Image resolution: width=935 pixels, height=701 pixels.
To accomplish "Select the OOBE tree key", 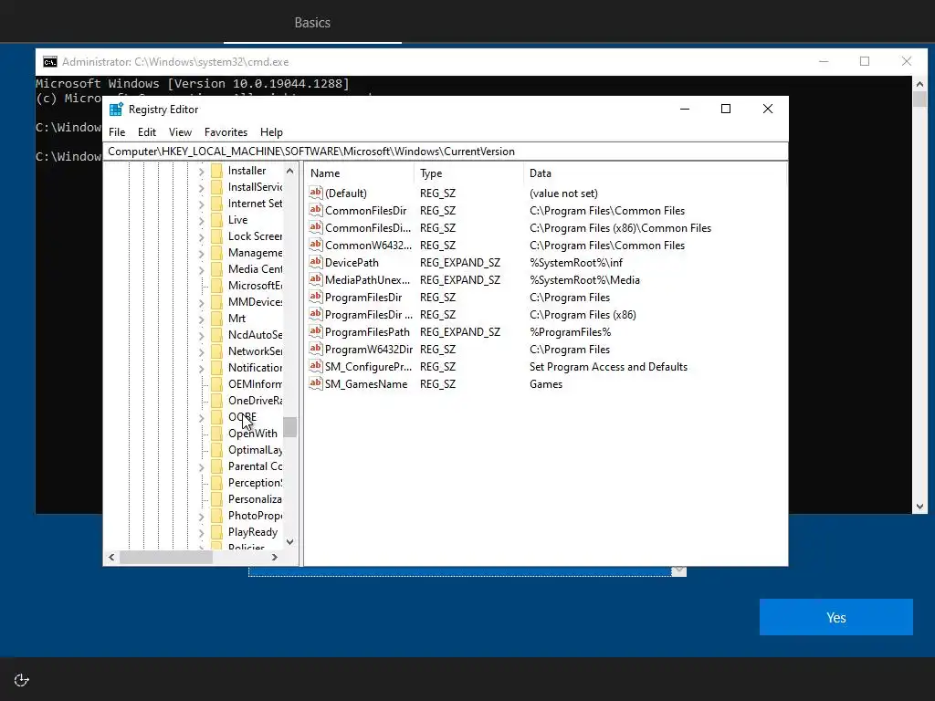I will [x=242, y=416].
